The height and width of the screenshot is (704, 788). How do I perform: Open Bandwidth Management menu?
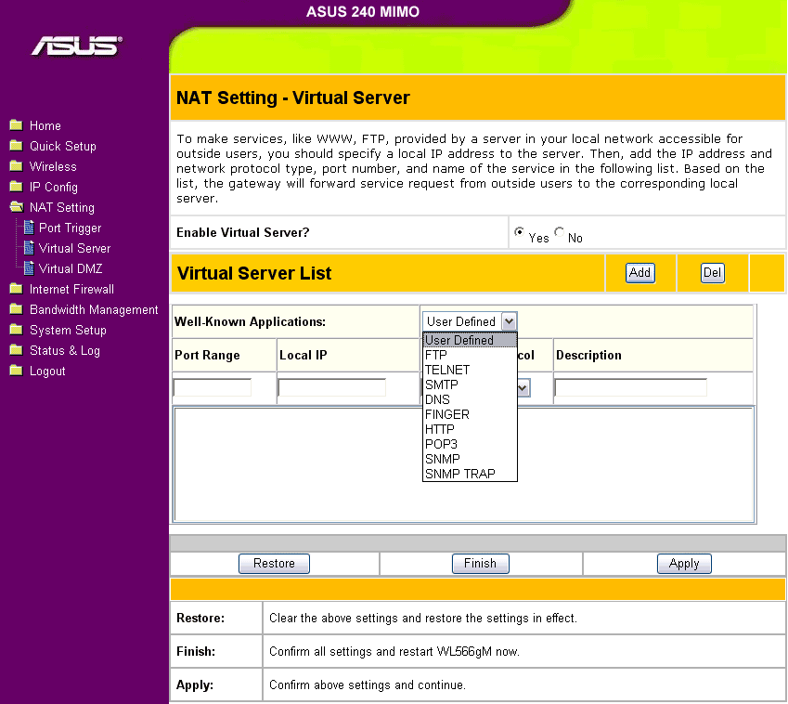94,310
